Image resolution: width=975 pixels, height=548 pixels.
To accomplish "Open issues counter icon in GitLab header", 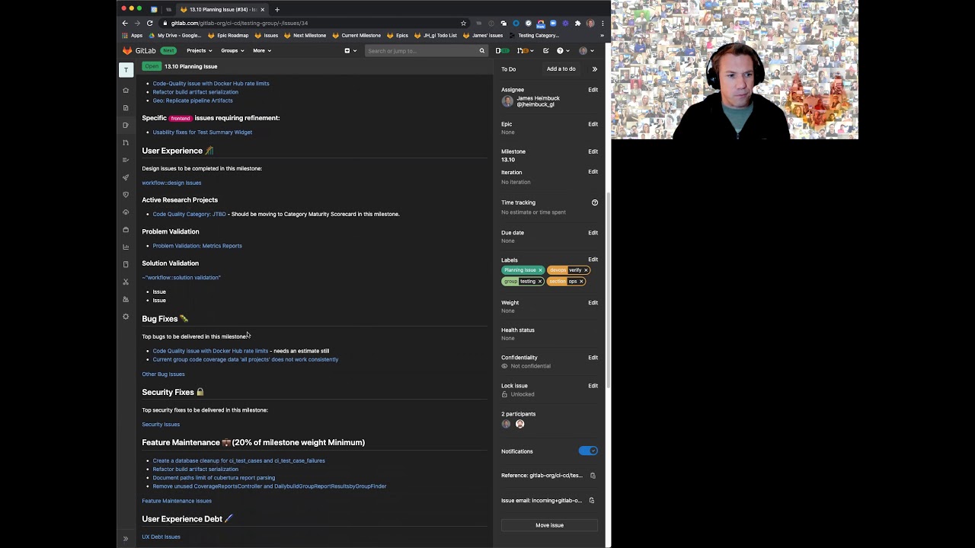I will 502,51.
